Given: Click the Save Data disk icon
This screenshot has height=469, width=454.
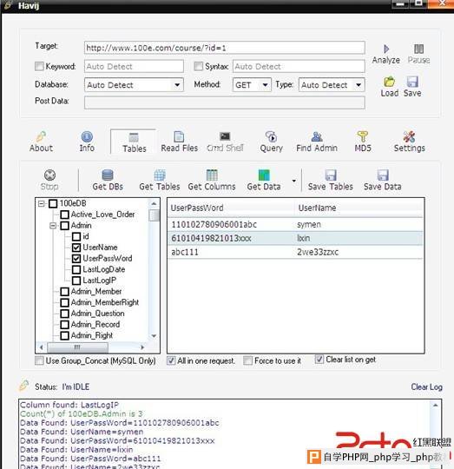Looking at the screenshot, I should tap(383, 175).
